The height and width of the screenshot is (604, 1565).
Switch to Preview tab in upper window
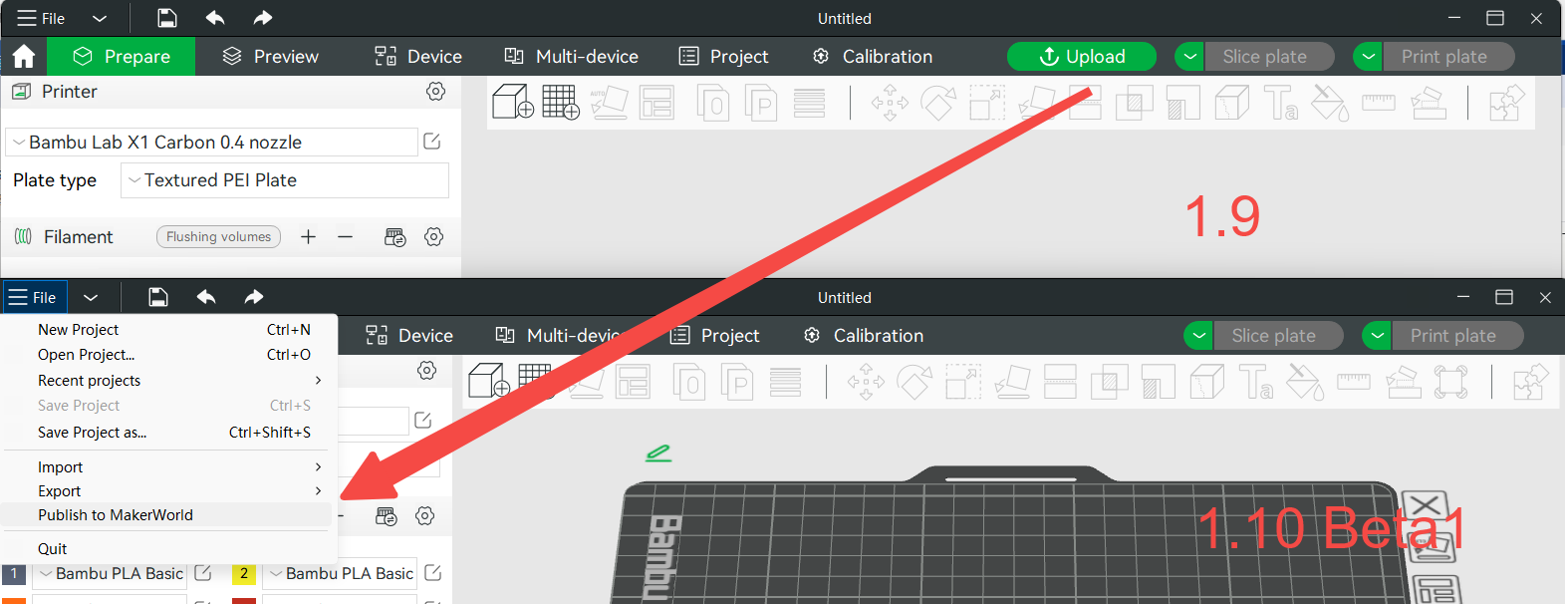271,57
